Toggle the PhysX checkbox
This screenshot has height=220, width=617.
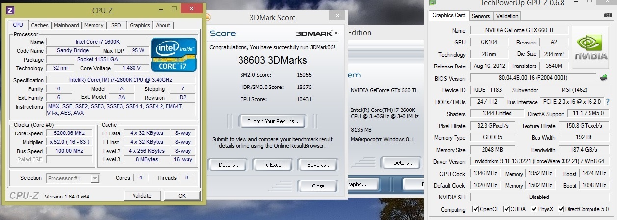[534, 209]
